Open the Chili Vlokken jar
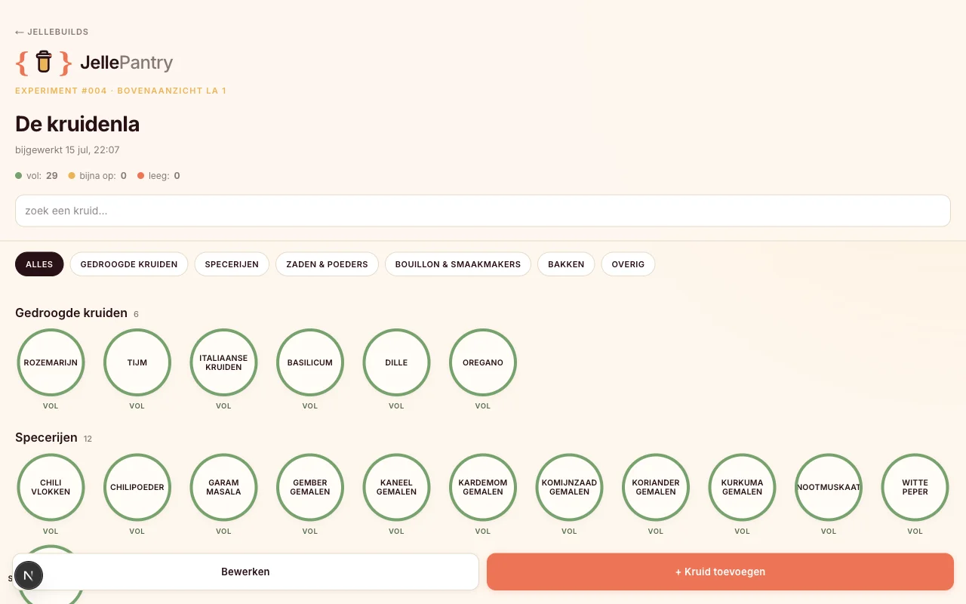This screenshot has width=966, height=604. tap(51, 487)
